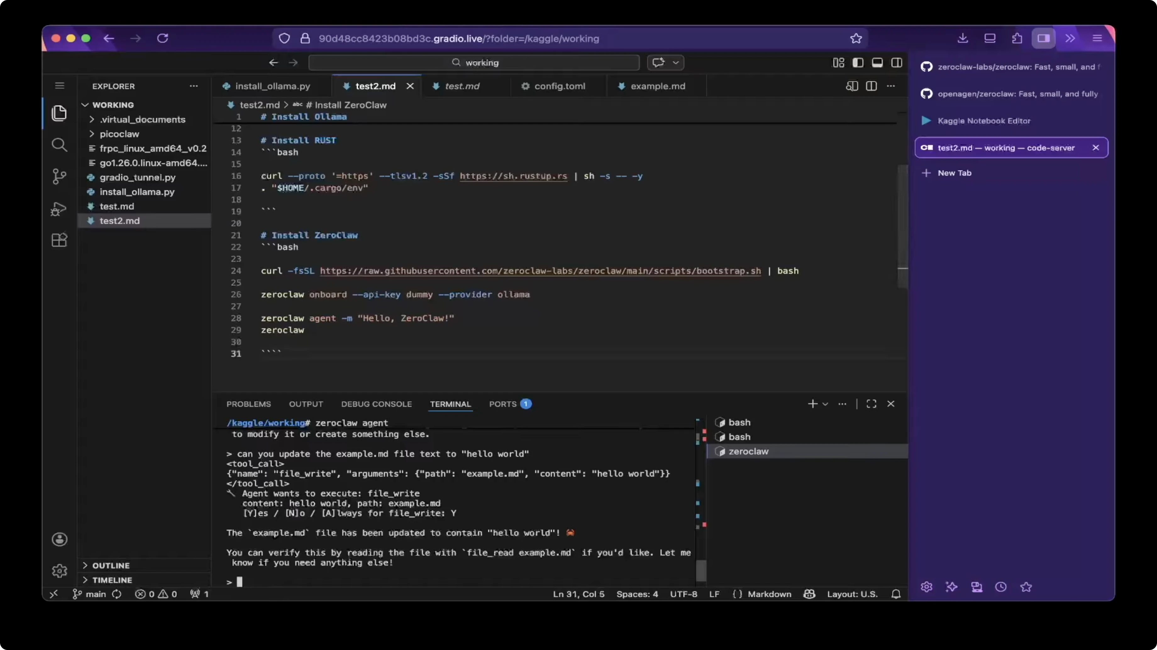Screen dimensions: 1157x650
Task: Switch to the PROBLEMS panel tab
Action: [x=248, y=404]
